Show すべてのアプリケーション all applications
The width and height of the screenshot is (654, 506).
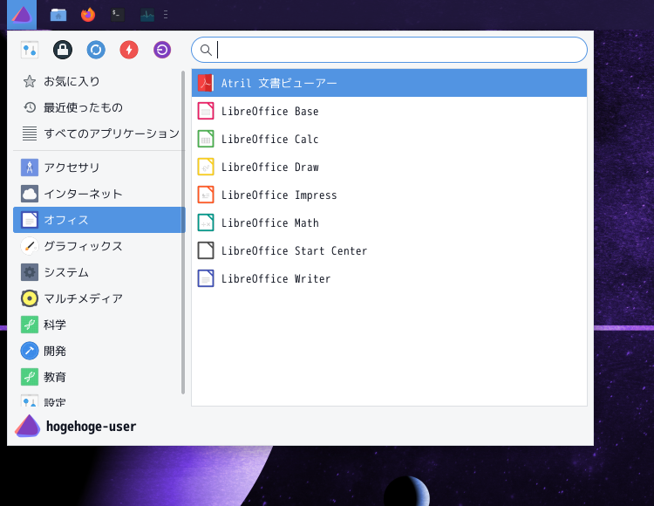pyautogui.click(x=99, y=133)
